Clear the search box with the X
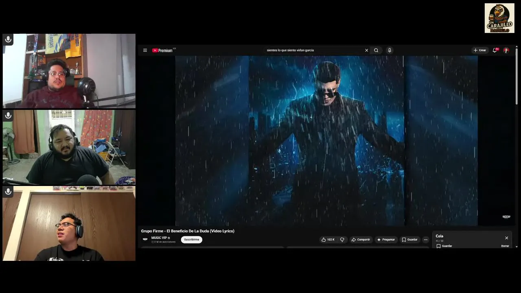The height and width of the screenshot is (293, 521). 366,50
